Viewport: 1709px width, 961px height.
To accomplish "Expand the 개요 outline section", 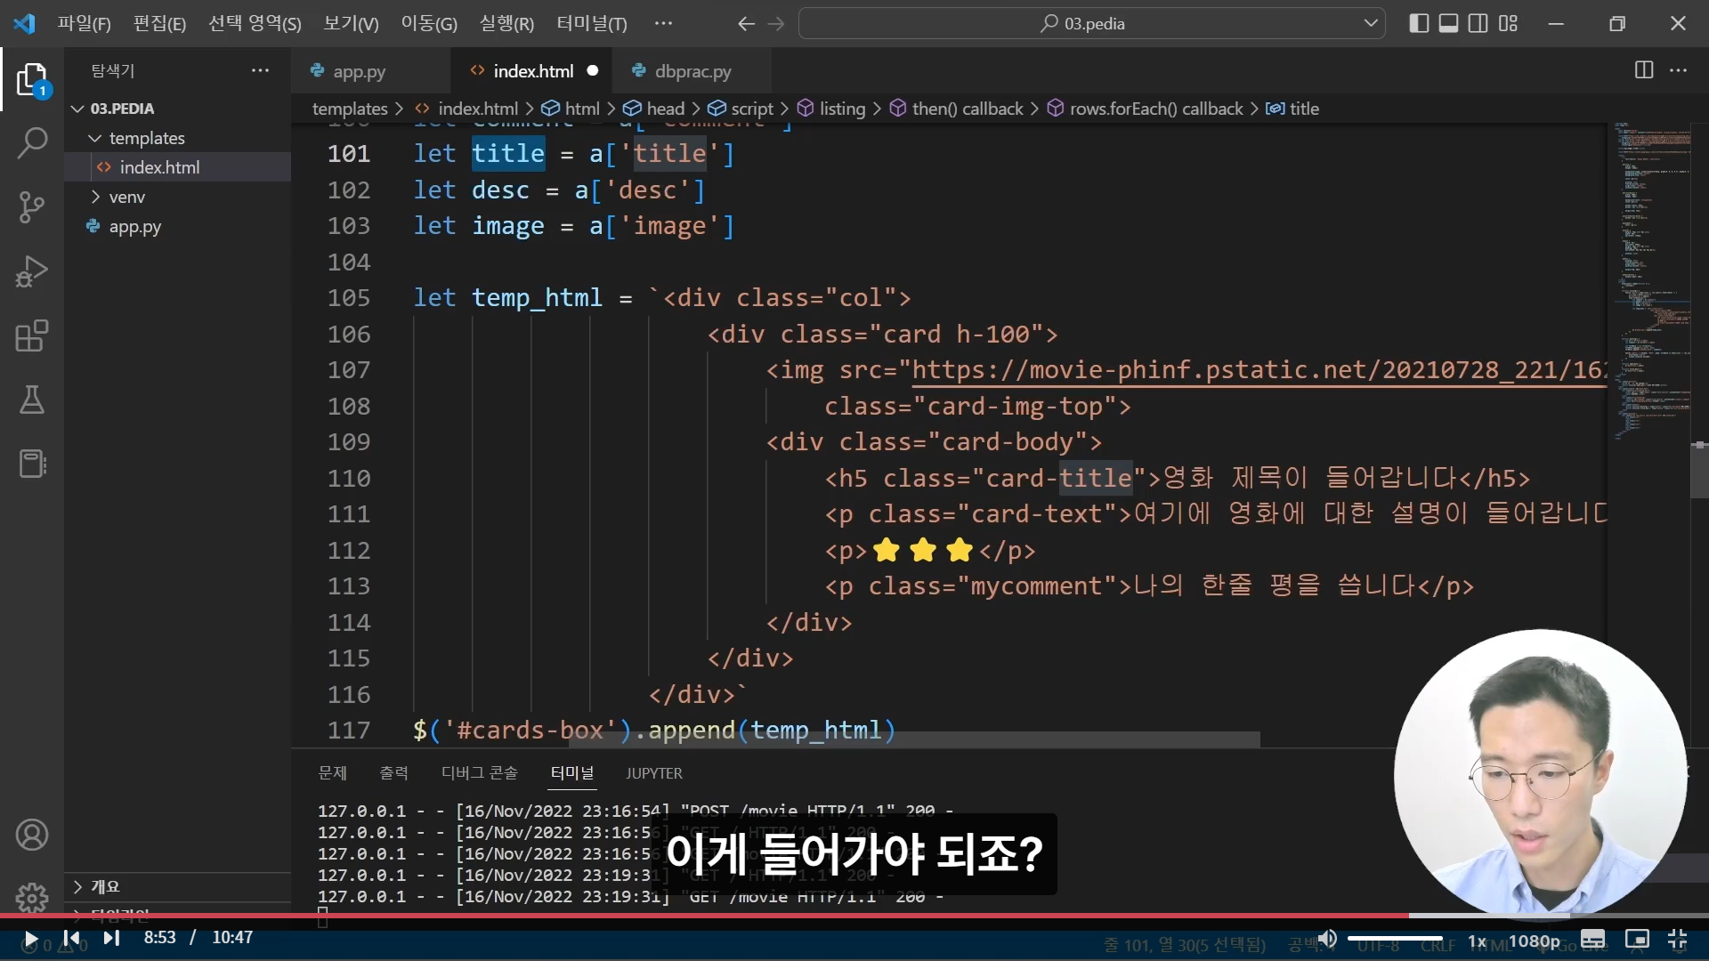I will [x=178, y=886].
